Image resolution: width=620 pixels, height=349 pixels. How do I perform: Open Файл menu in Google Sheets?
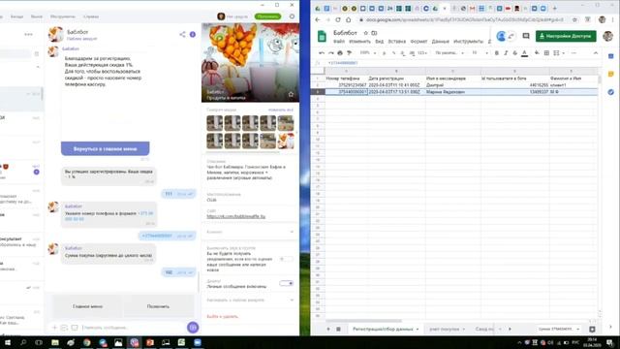339,42
